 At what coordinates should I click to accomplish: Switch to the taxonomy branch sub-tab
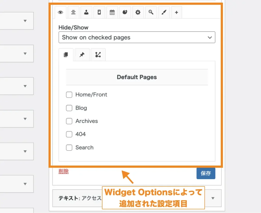click(x=98, y=55)
